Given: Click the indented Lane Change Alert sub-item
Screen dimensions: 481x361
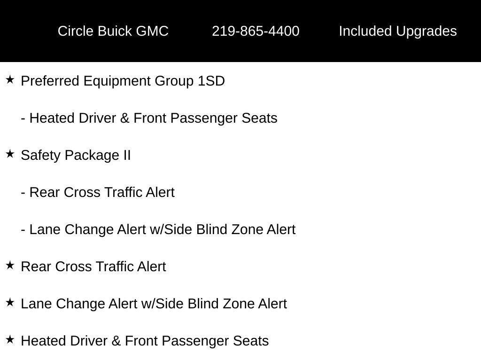Looking at the screenshot, I should click(162, 229).
